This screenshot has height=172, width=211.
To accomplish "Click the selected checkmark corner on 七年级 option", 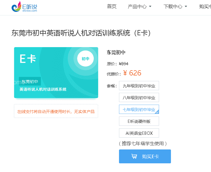I will (157, 112).
